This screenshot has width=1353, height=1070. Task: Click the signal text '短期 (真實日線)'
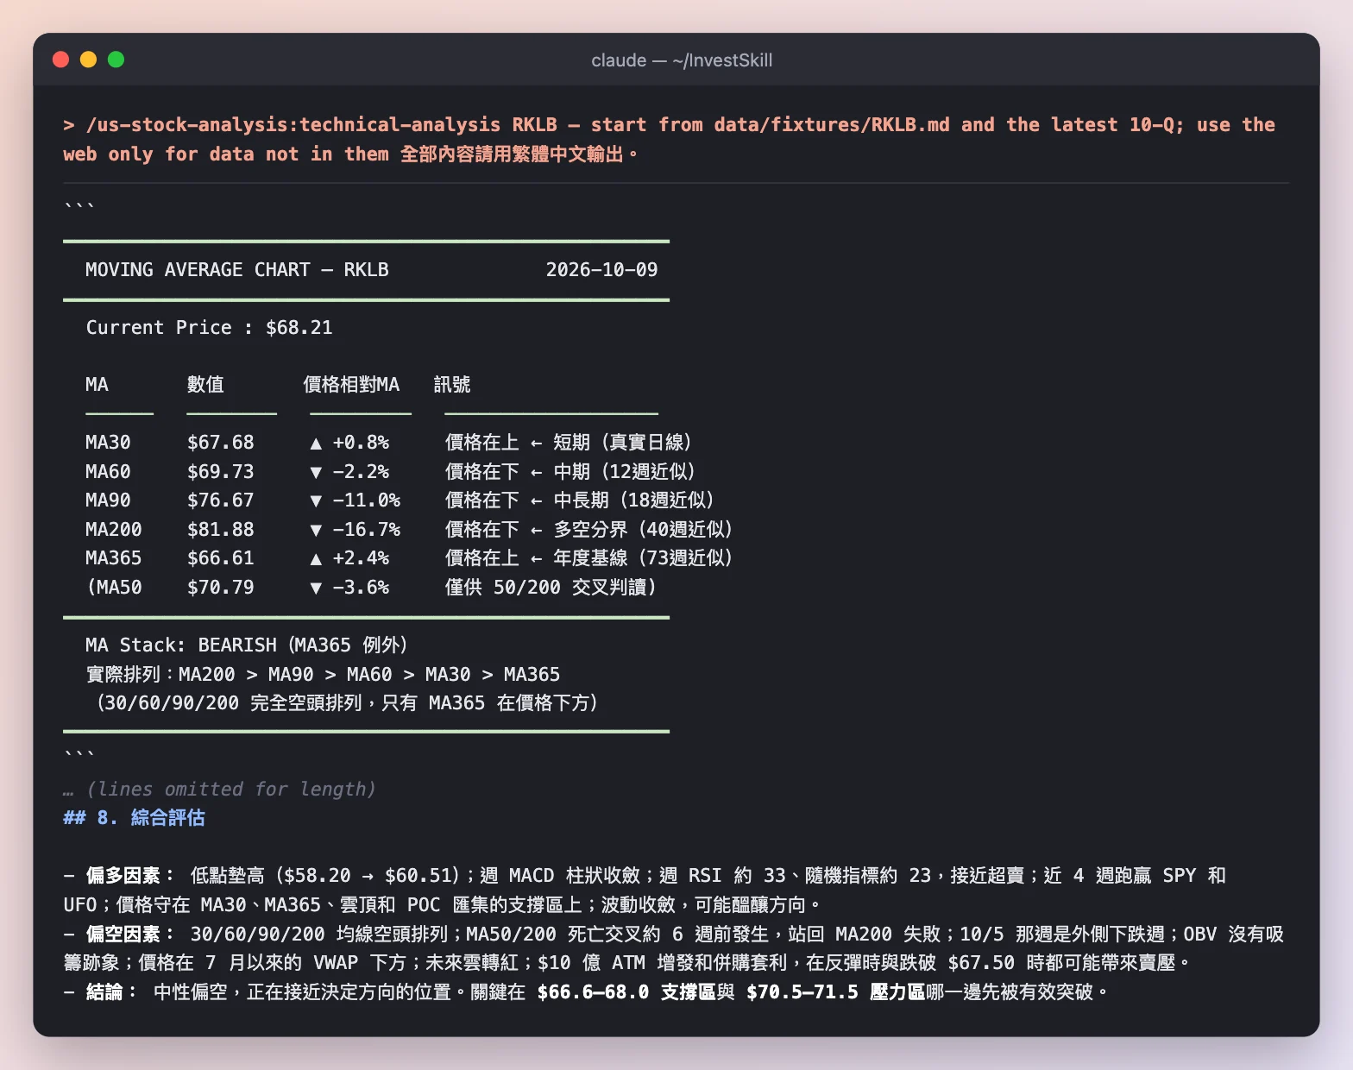[622, 443]
